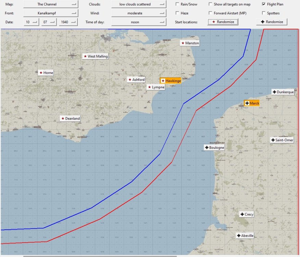The image size is (300, 257).
Task: Select the Boulogne airfield marker
Action: 214,147
